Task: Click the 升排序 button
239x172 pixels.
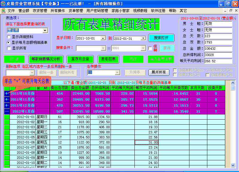Action: (135, 72)
